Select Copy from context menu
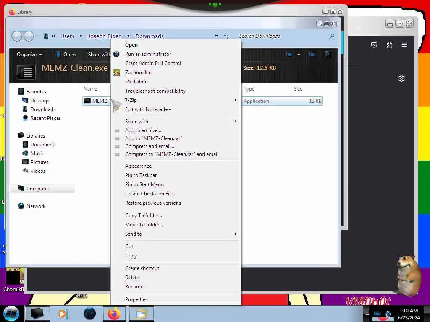This screenshot has width=430, height=322. 131,256
